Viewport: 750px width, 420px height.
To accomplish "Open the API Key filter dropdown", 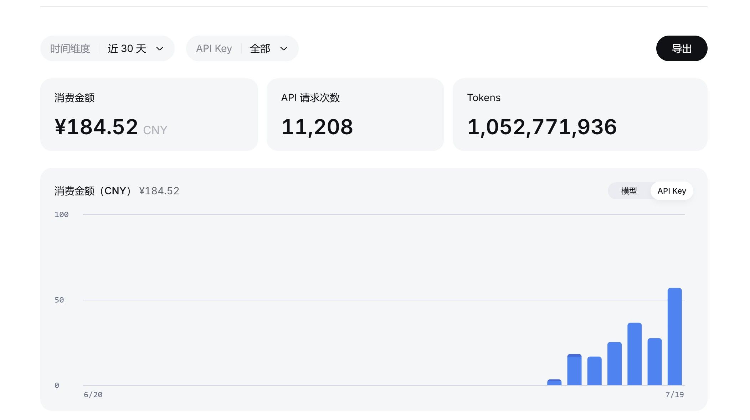I will click(x=242, y=48).
